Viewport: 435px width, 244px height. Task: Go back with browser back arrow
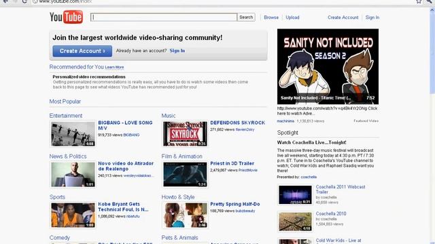point(5,1)
